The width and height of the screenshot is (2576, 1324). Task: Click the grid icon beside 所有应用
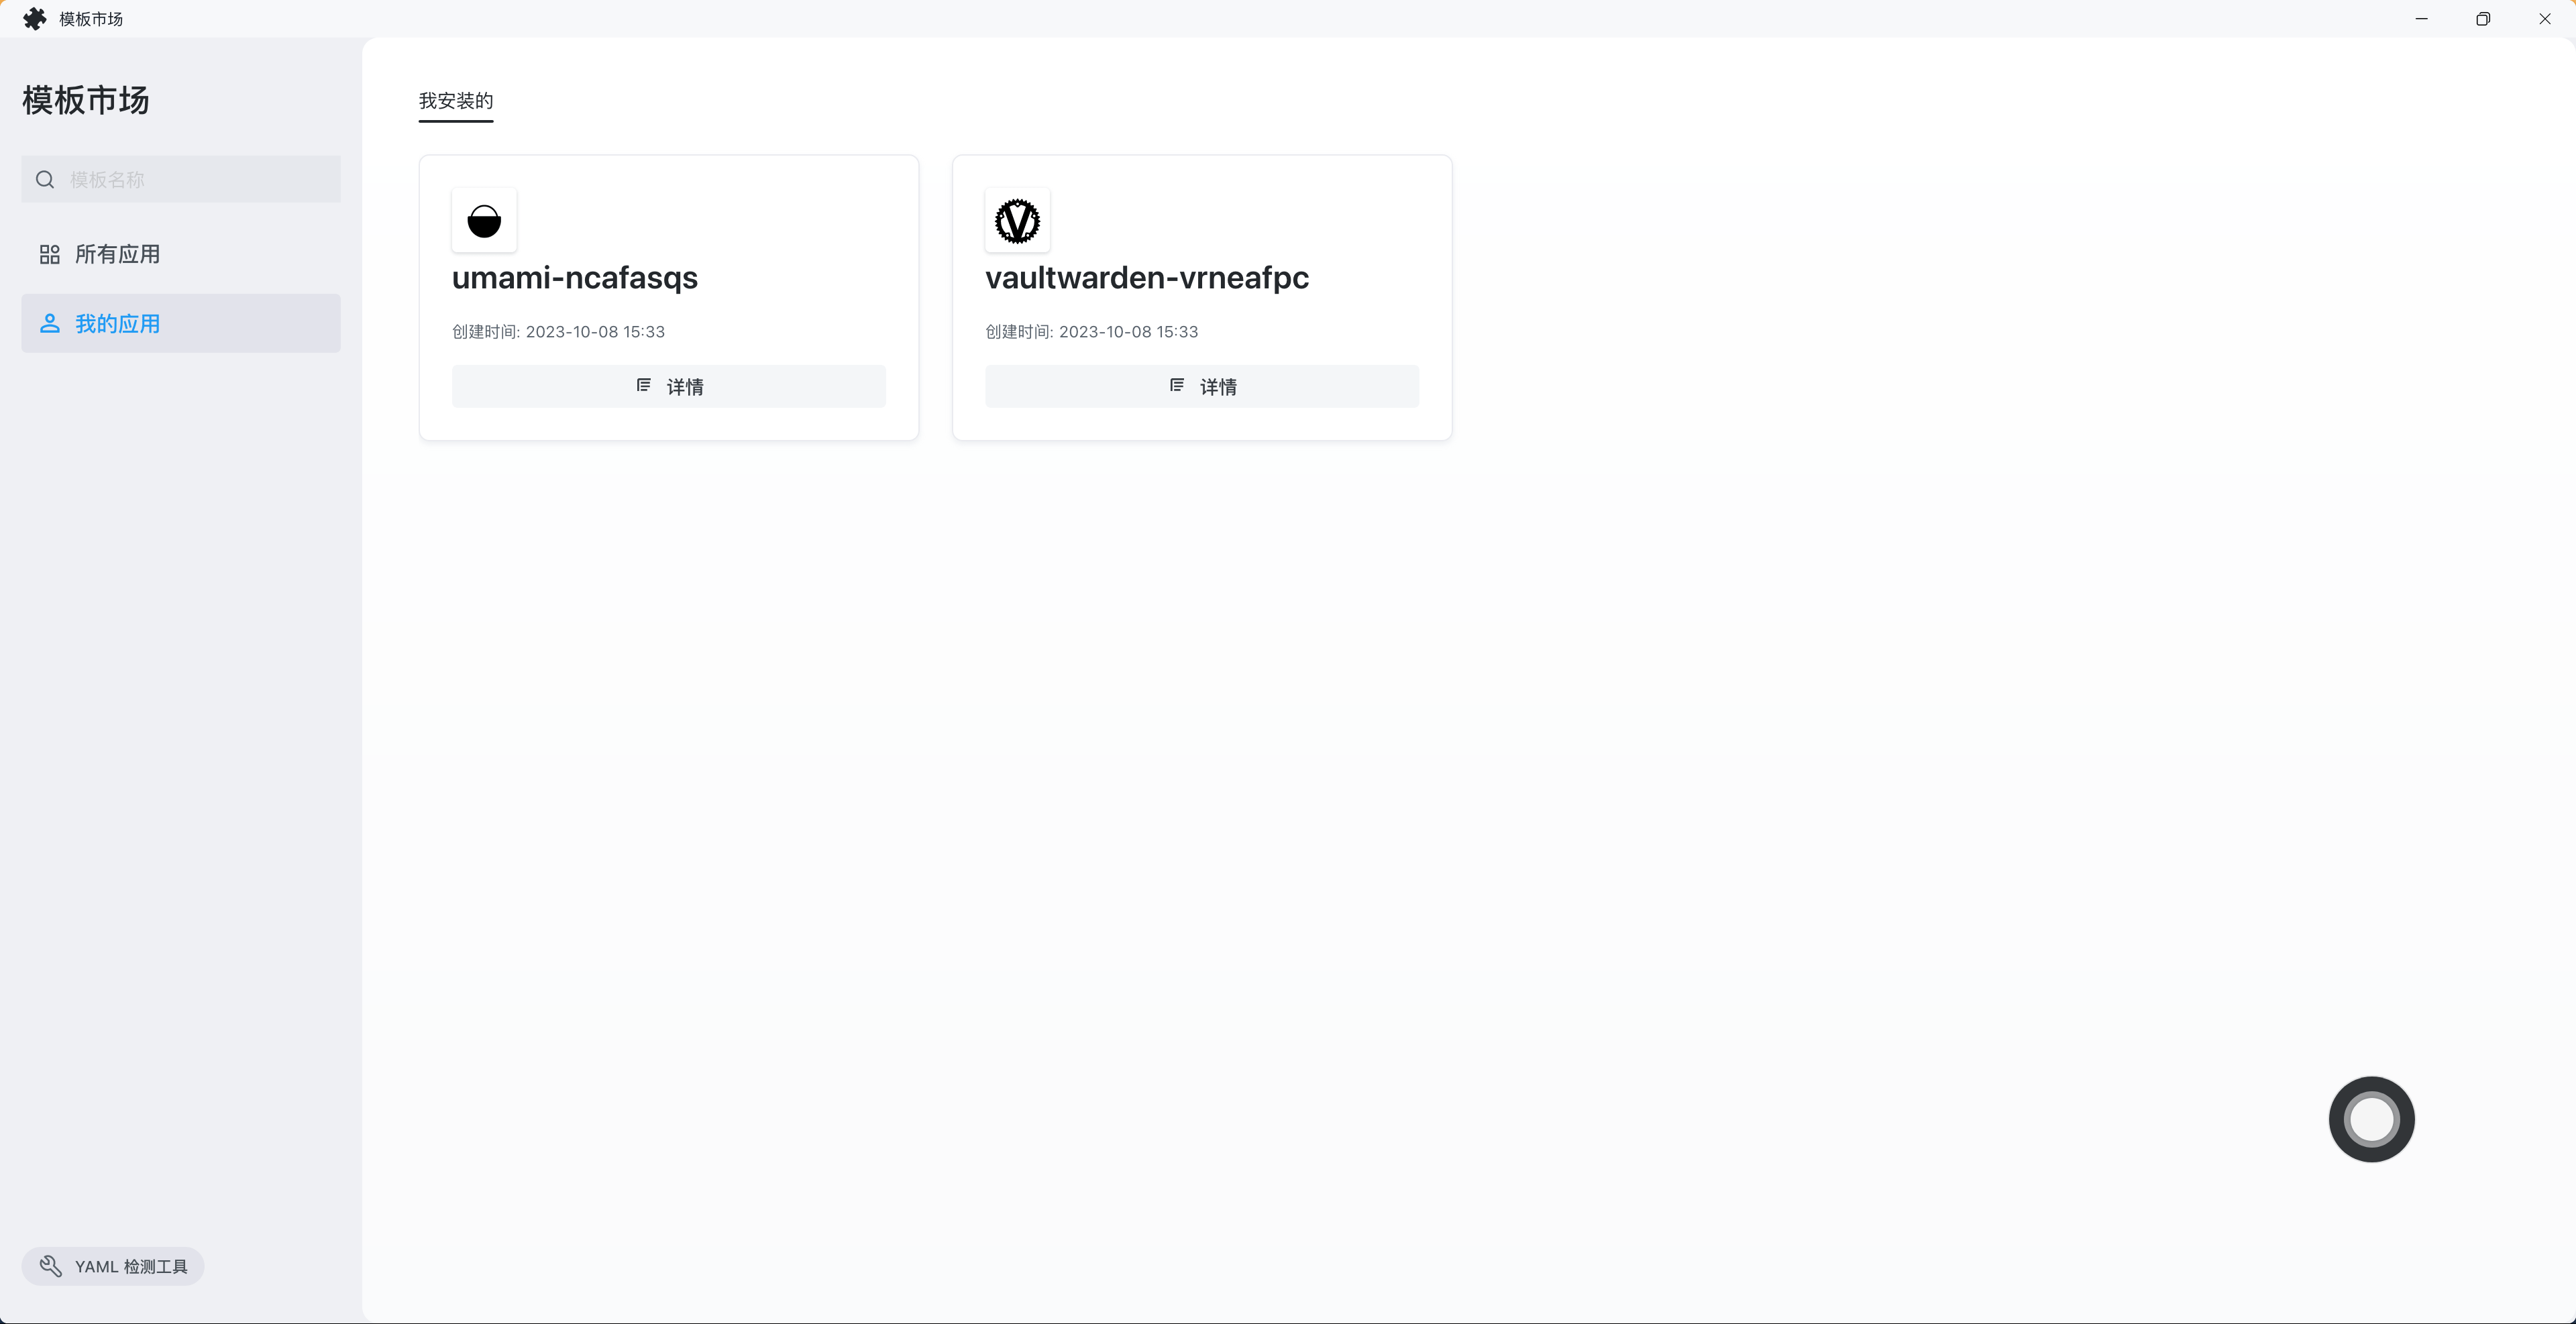tap(49, 255)
